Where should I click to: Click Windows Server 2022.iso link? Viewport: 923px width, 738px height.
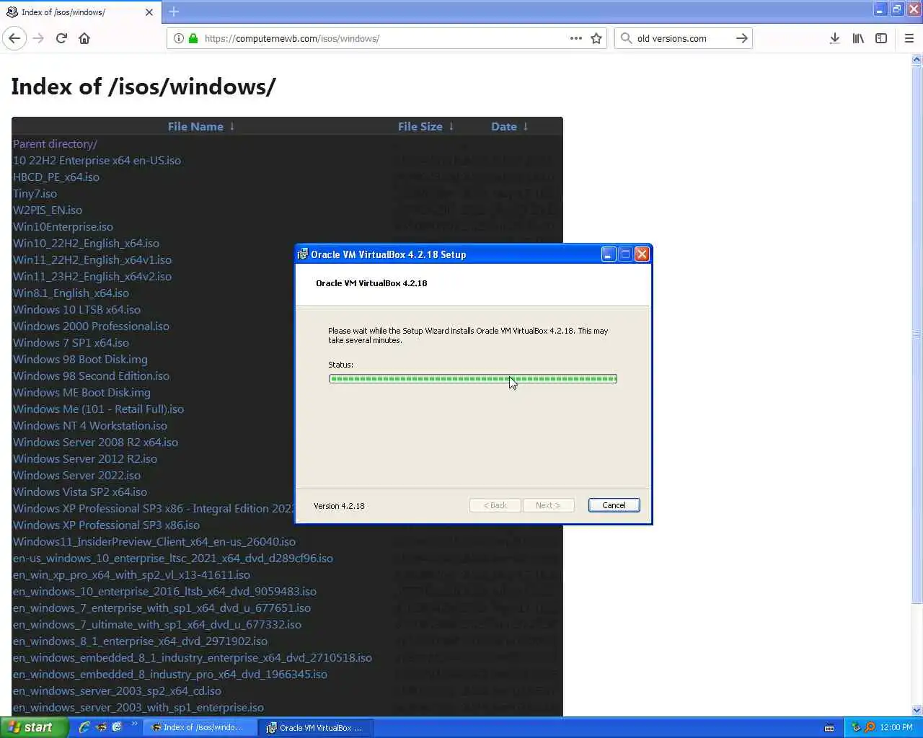coord(76,475)
